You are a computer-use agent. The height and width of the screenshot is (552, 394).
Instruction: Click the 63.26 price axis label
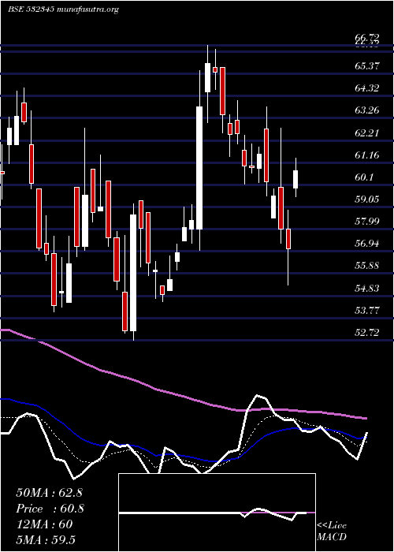(367, 110)
